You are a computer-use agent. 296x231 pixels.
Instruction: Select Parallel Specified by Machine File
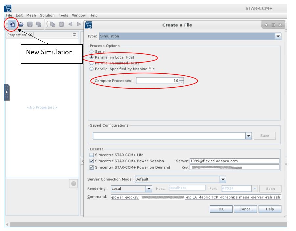[x=91, y=69]
